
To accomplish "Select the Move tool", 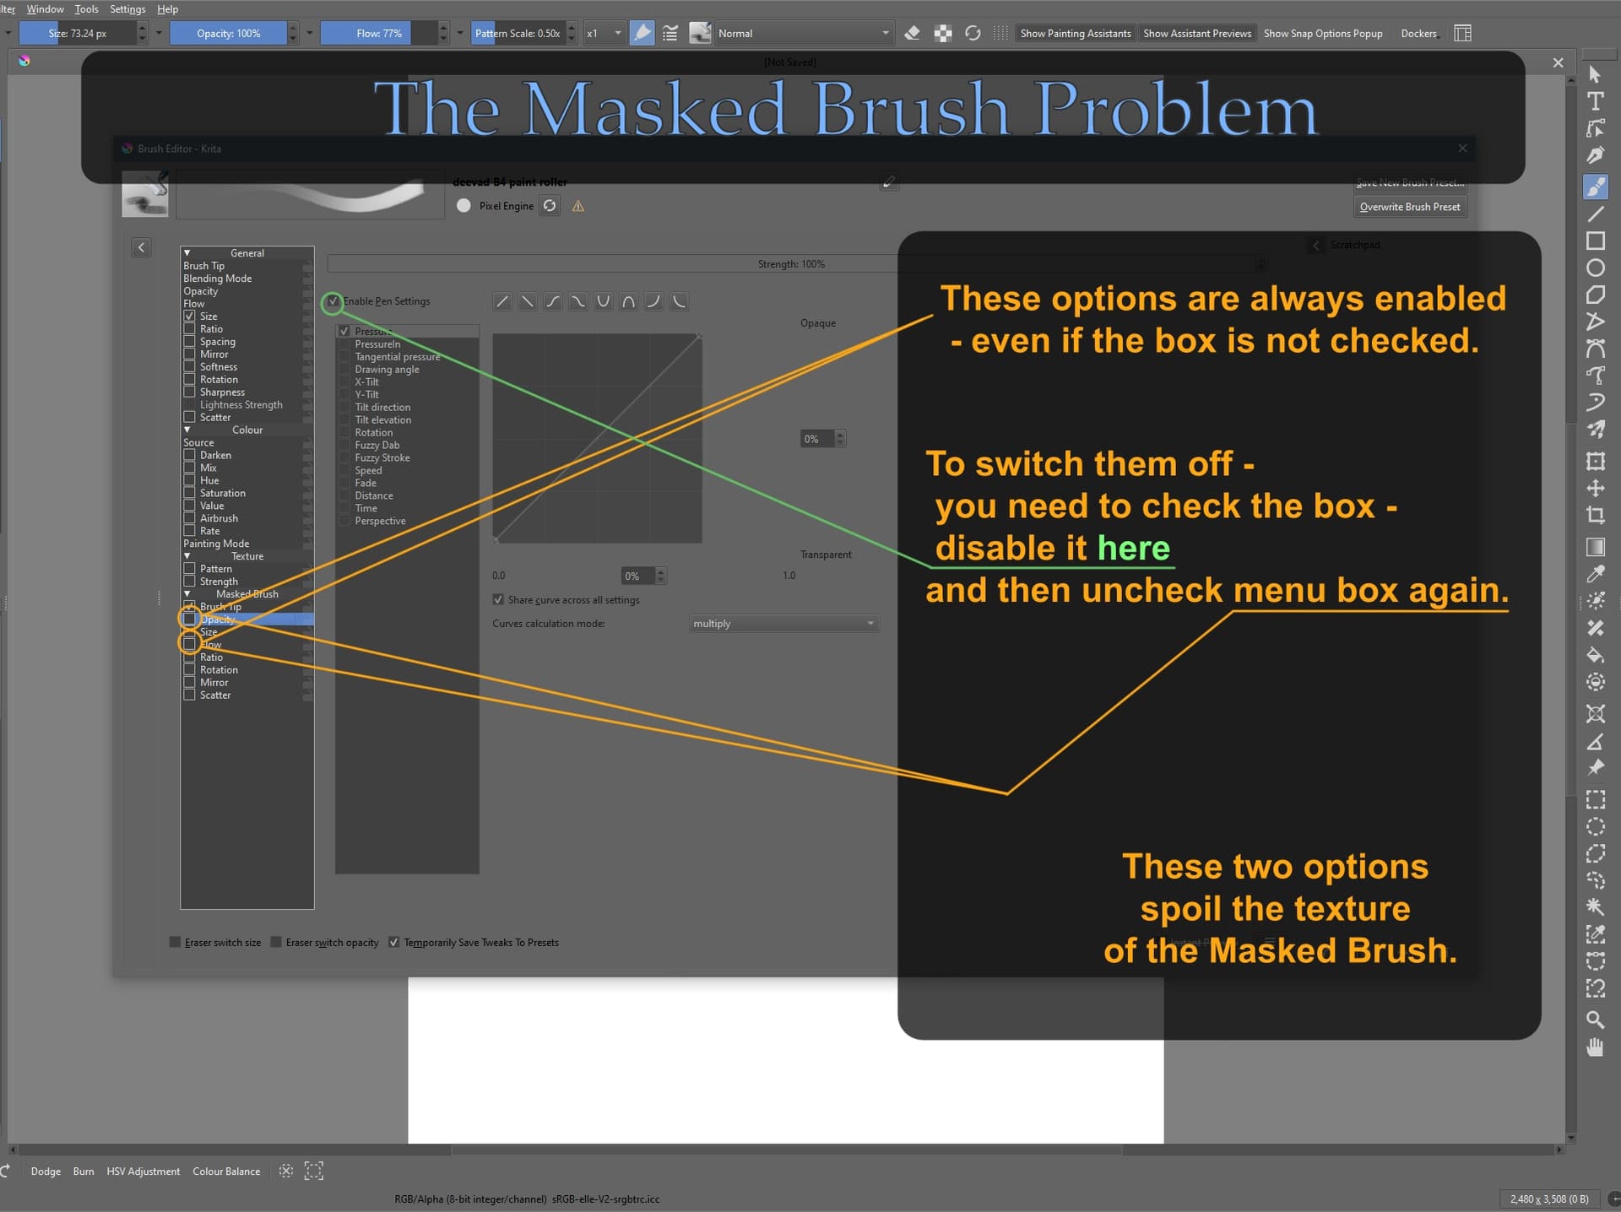I will [x=1595, y=488].
